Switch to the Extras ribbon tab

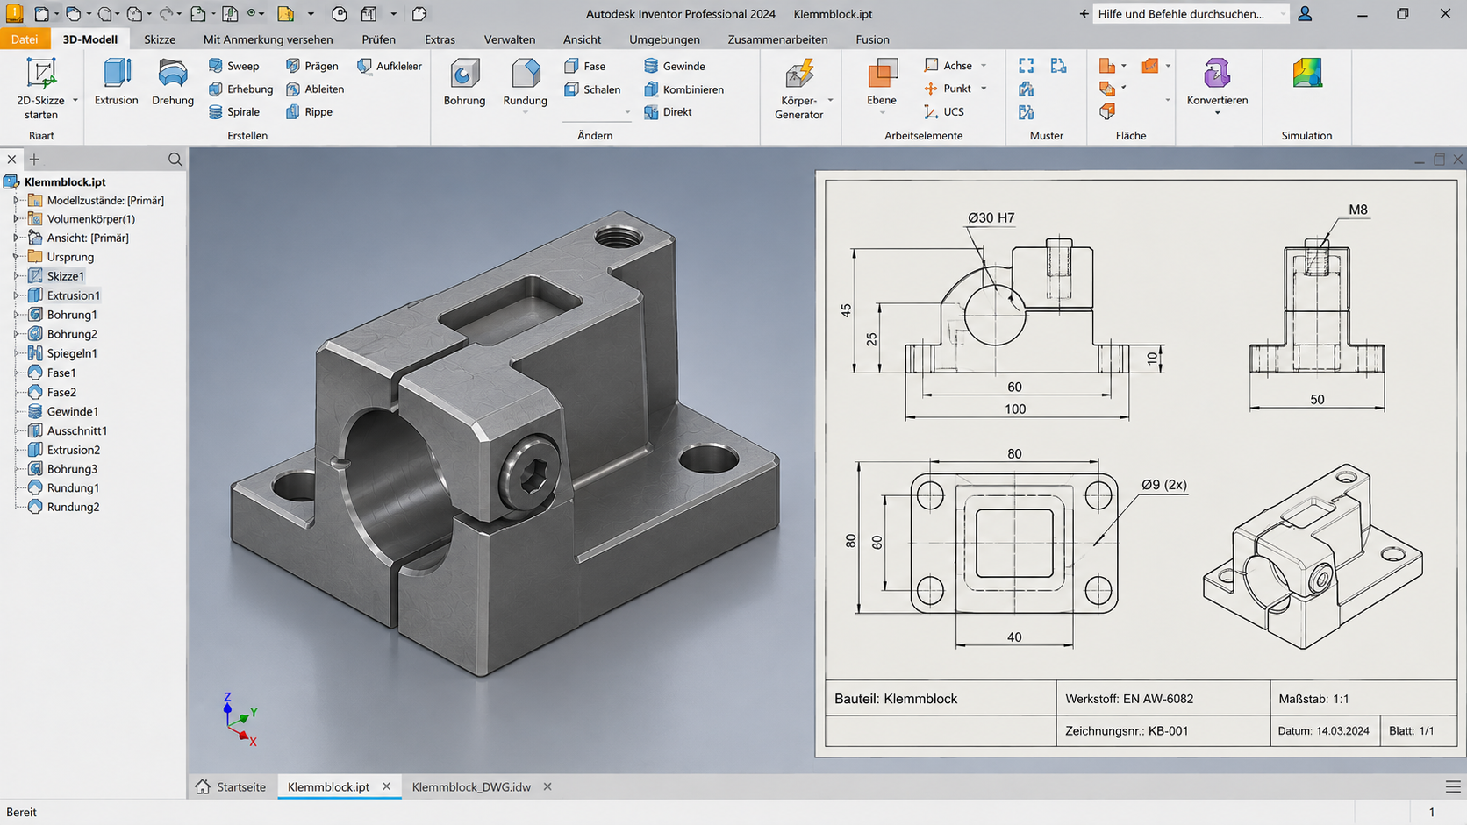coord(440,39)
